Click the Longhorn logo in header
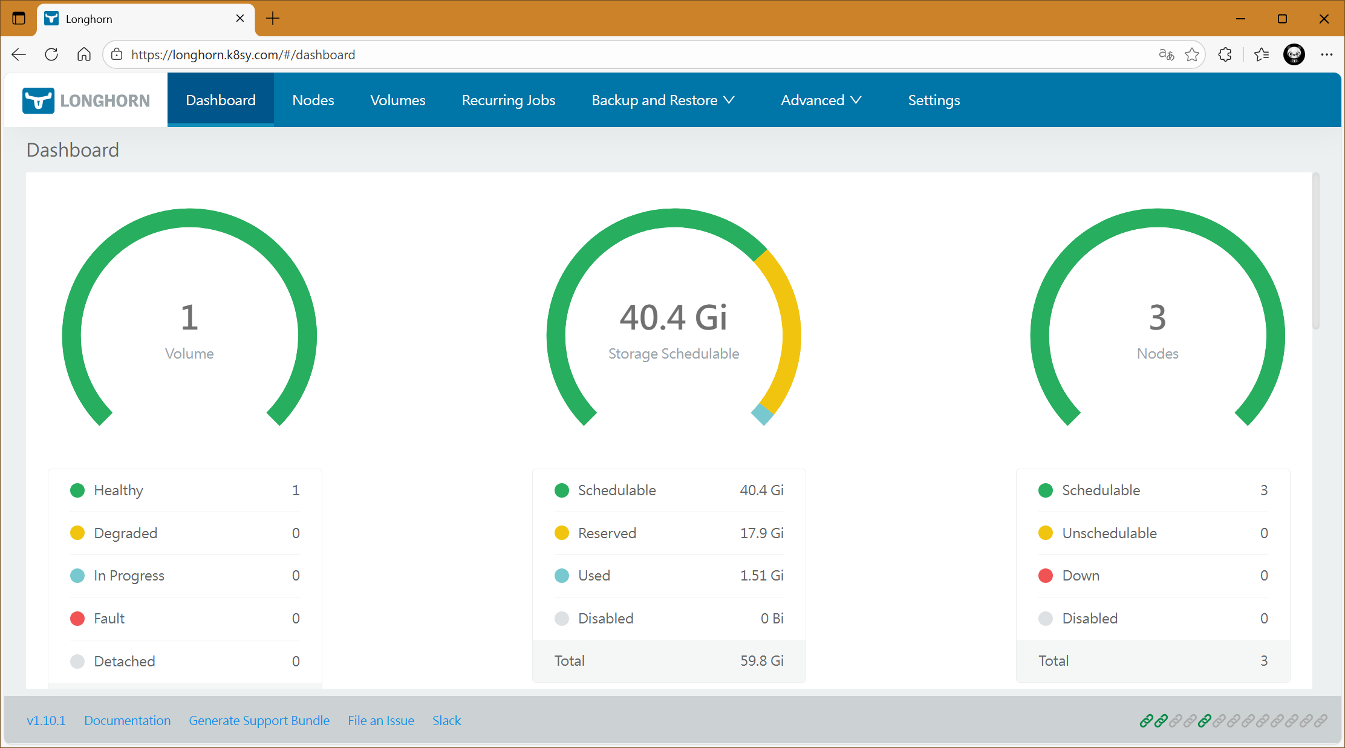The height and width of the screenshot is (748, 1345). [x=86, y=100]
